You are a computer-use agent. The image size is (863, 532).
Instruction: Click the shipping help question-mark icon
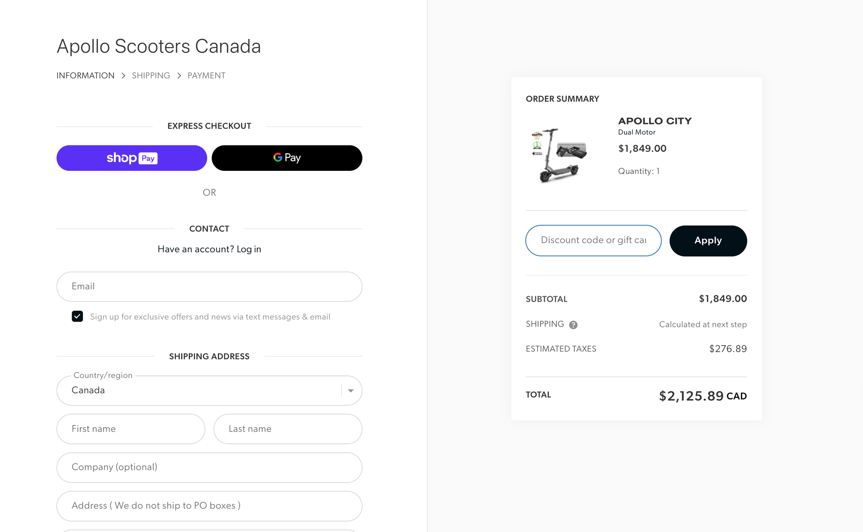click(x=573, y=325)
